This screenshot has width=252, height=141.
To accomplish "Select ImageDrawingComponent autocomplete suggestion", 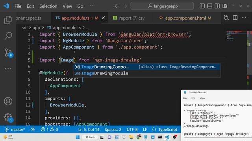I will point(147,67).
